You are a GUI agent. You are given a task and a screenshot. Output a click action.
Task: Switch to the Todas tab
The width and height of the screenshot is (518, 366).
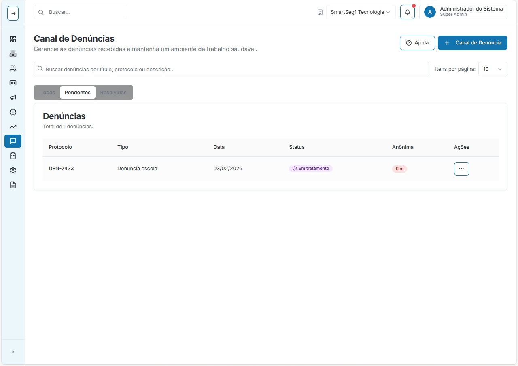[x=48, y=93]
